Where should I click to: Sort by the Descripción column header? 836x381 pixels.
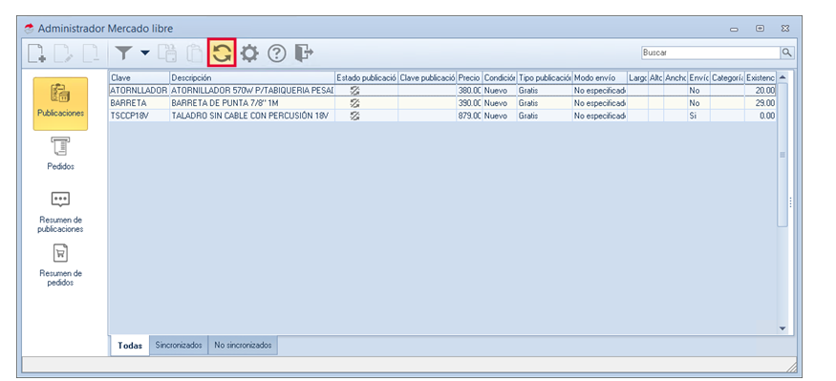click(252, 77)
